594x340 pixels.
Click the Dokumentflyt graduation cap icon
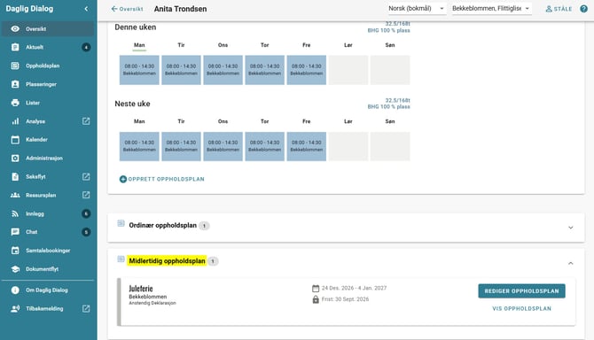pyautogui.click(x=15, y=269)
